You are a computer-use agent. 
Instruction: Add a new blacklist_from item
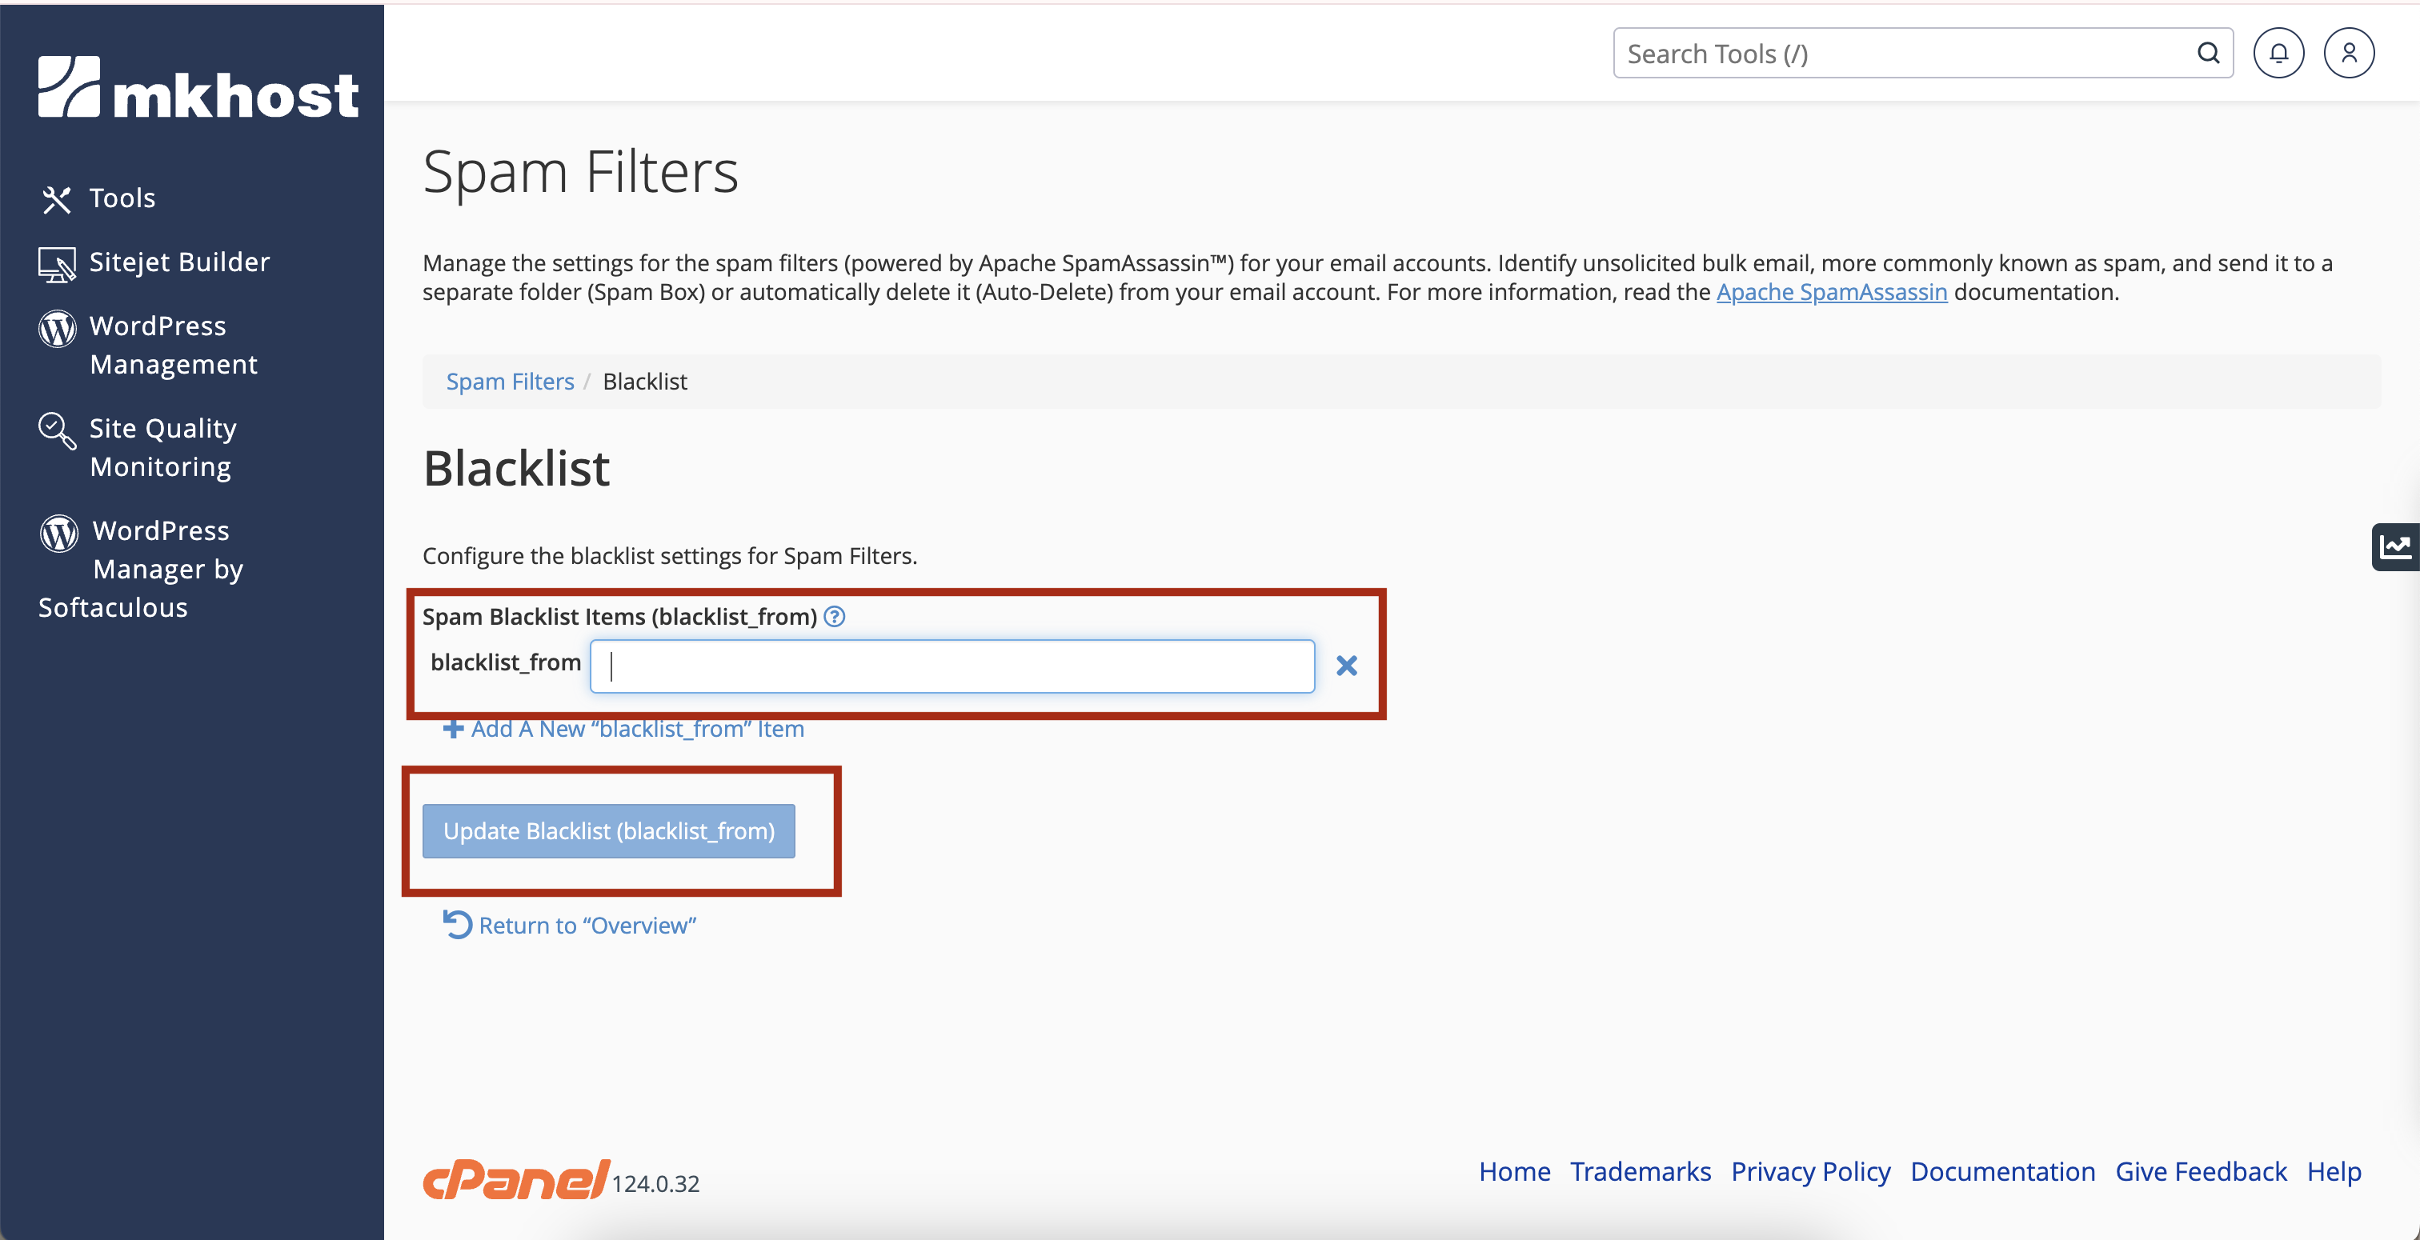(636, 729)
